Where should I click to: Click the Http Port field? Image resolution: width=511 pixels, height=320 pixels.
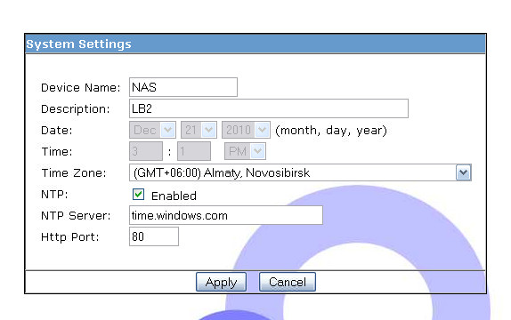coord(154,236)
